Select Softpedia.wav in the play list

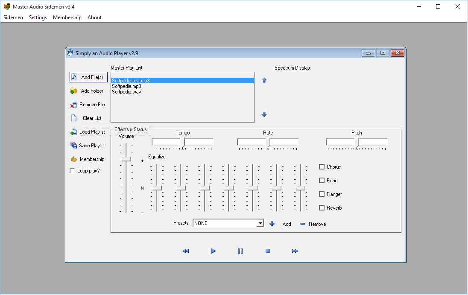pyautogui.click(x=126, y=92)
